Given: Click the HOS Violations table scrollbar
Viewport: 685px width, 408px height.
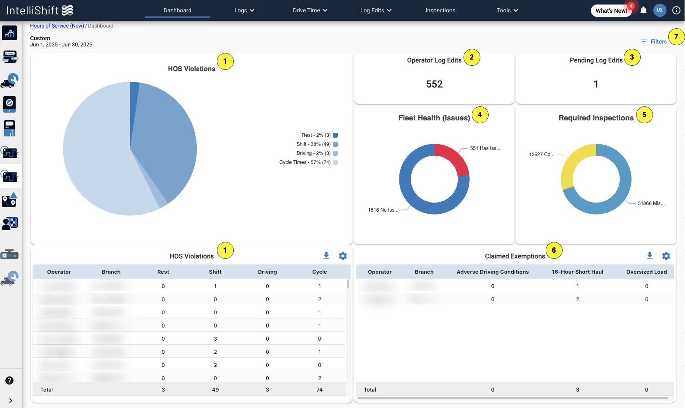Looking at the screenshot, I should tap(348, 284).
